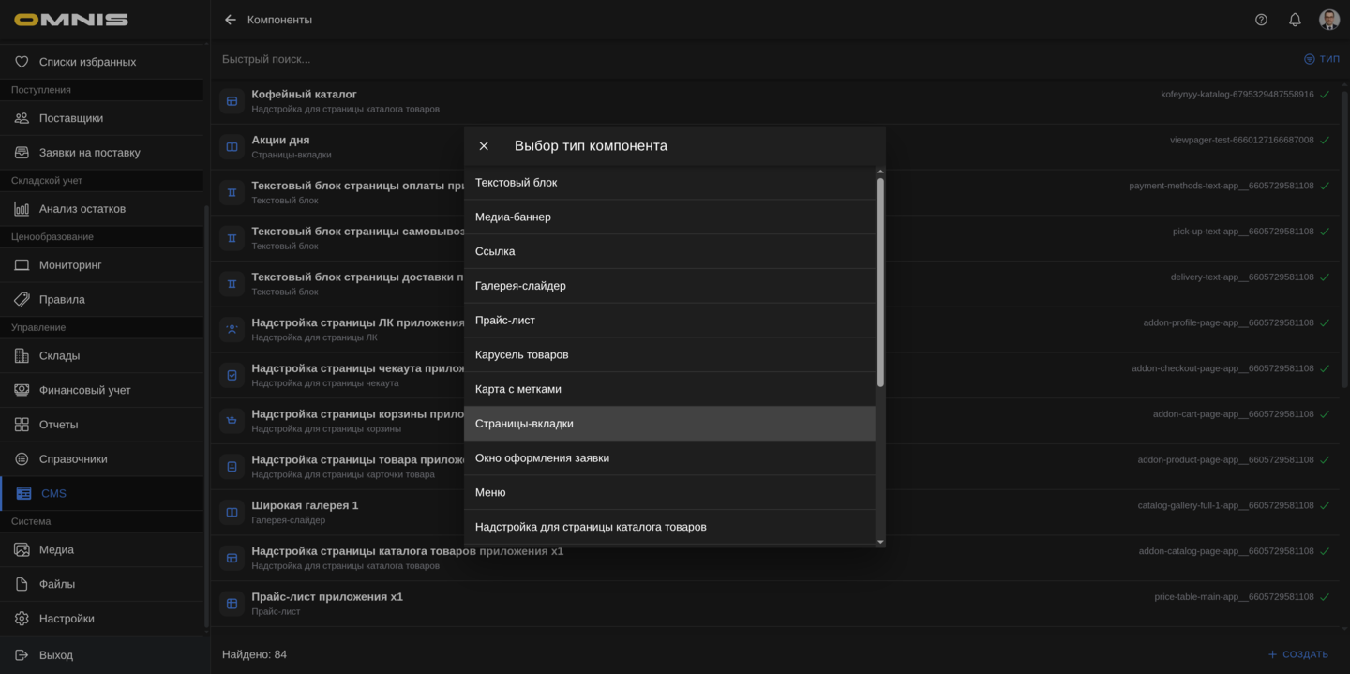Choose Ссылка in the type list

point(669,251)
